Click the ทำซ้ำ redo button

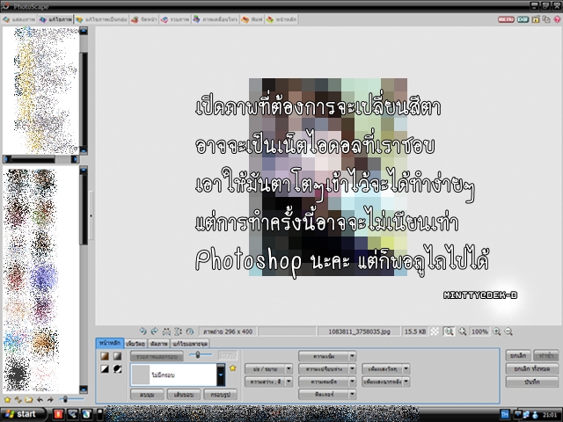pyautogui.click(x=545, y=355)
